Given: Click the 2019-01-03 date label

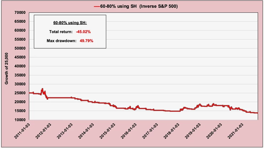Looking at the screenshot, I should 193,131.
